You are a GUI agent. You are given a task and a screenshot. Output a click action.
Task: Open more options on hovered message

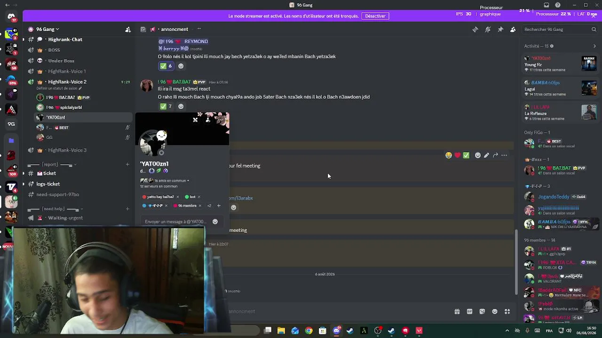pos(504,155)
